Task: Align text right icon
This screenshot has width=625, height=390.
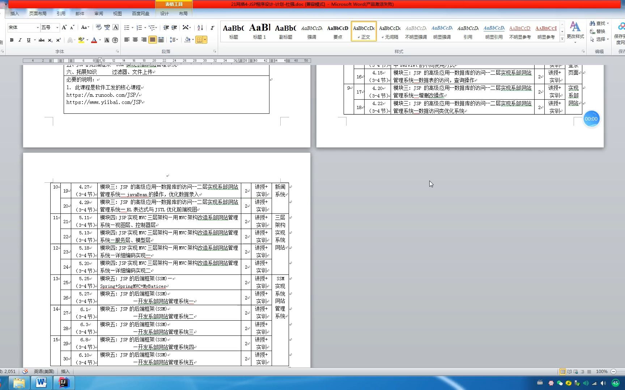Action: pyautogui.click(x=144, y=40)
